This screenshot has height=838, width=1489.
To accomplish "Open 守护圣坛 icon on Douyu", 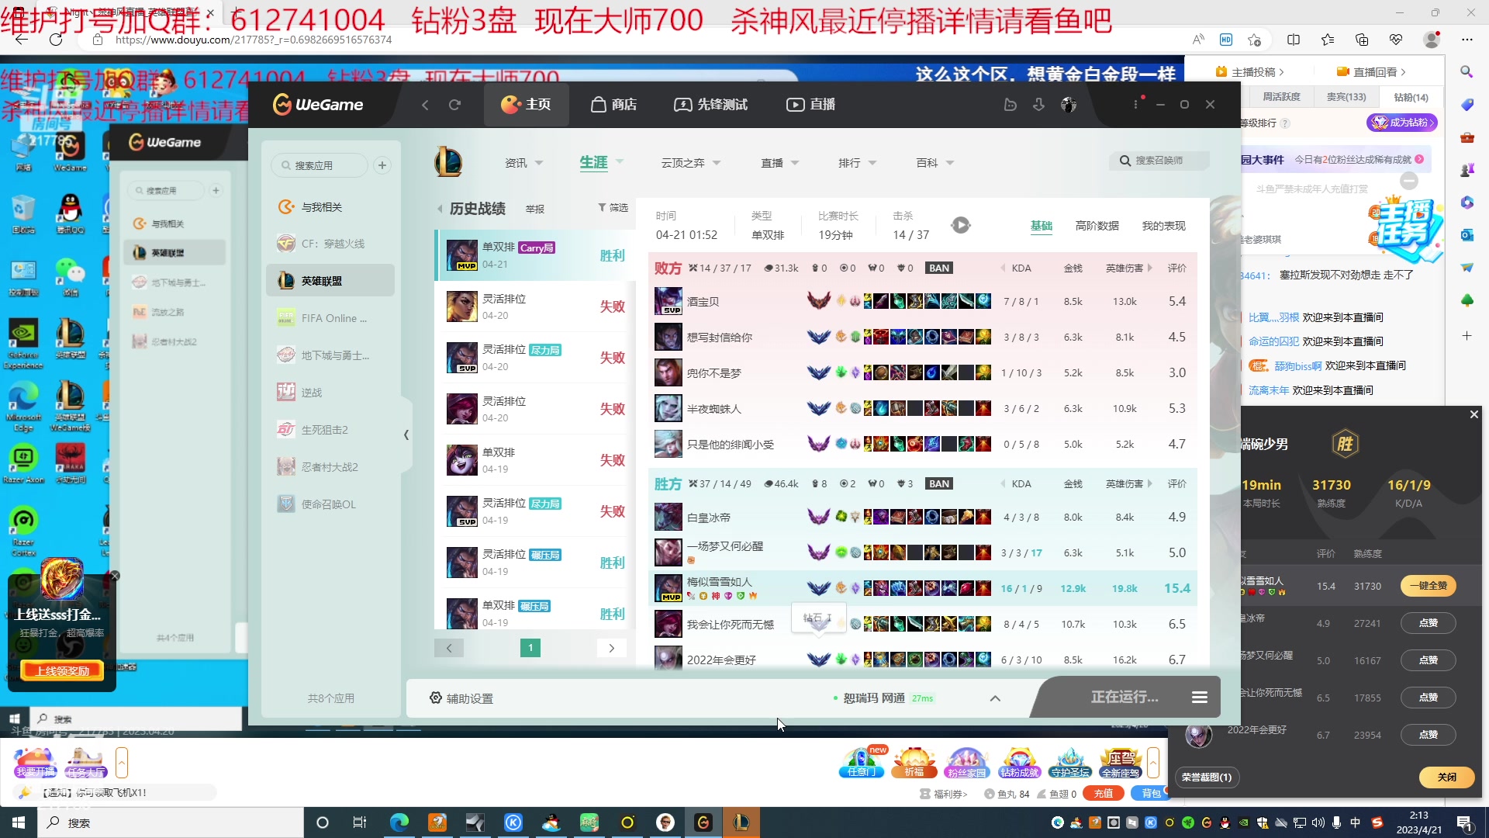I will tap(1069, 762).
